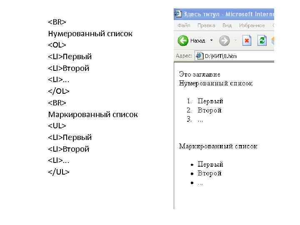Image resolution: width=300 pixels, height=225 pixels.
Task: Click numbered item '2. Второй' in browser
Action: pos(204,110)
